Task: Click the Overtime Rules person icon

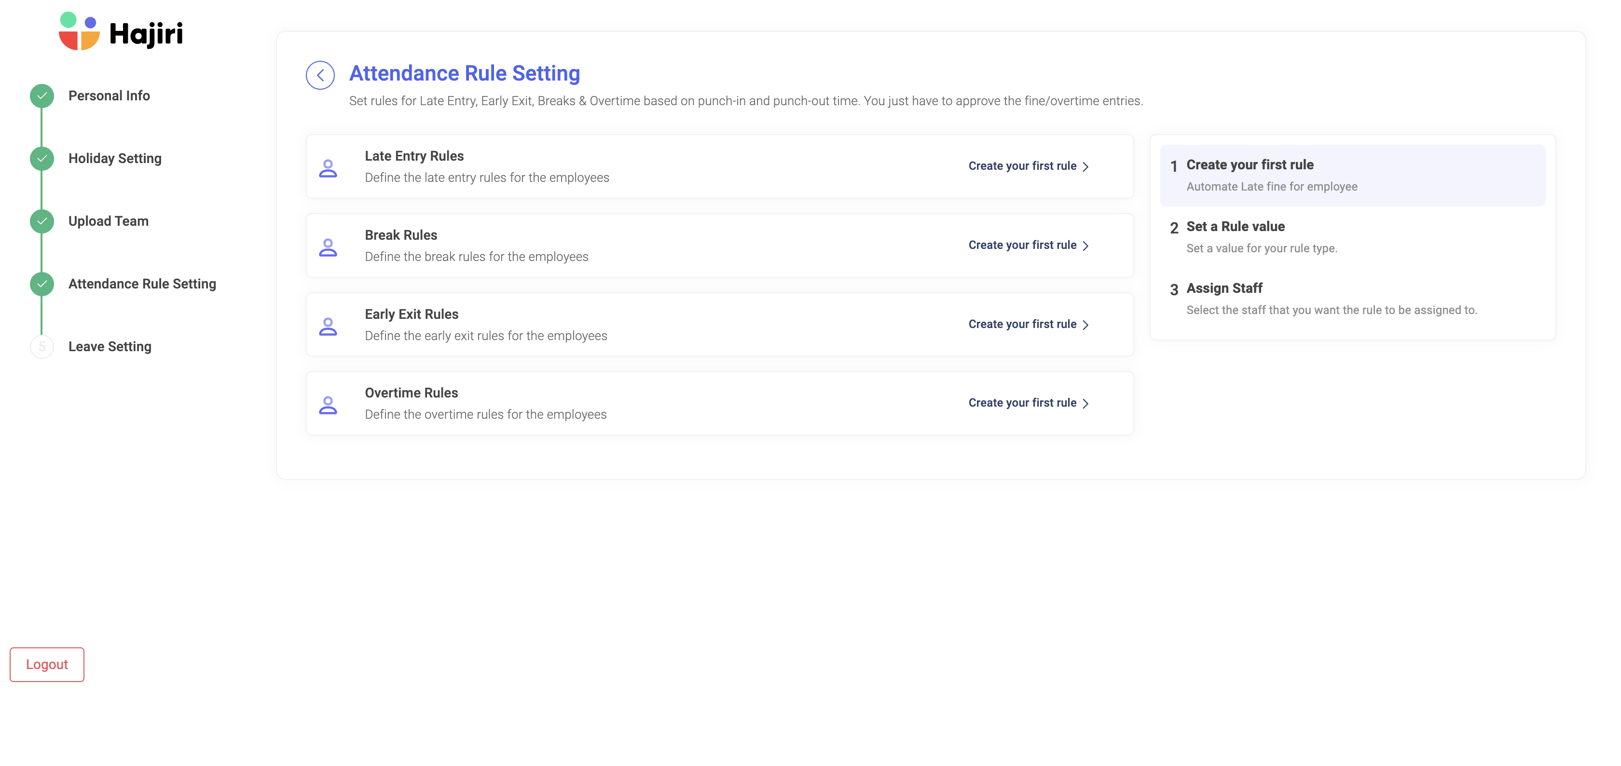Action: pos(328,405)
